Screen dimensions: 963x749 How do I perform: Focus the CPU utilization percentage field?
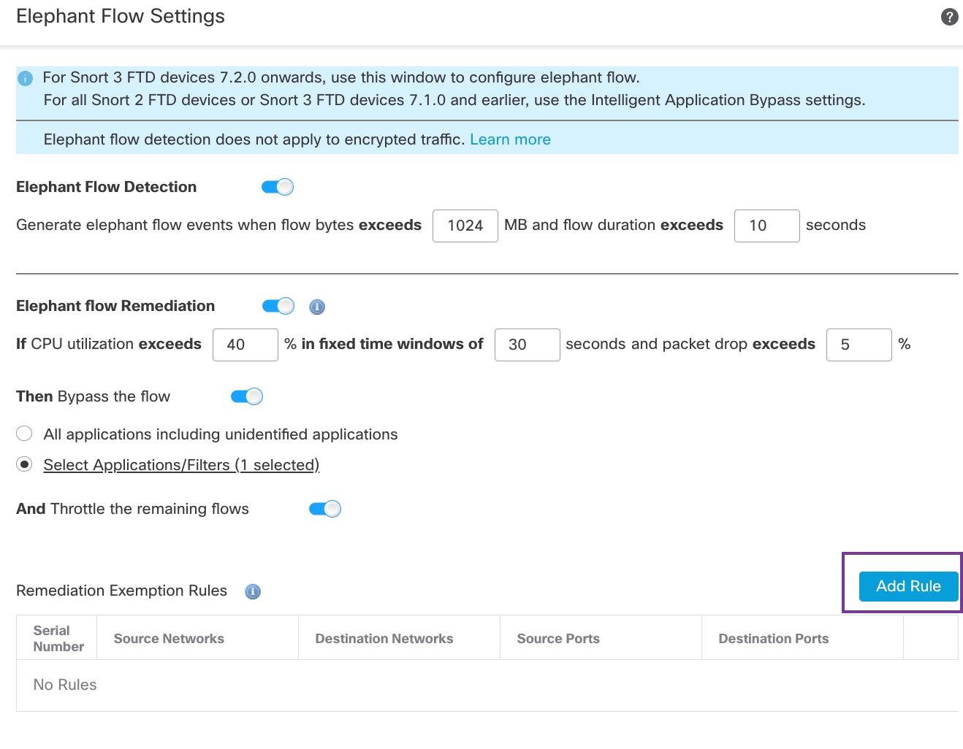click(245, 345)
